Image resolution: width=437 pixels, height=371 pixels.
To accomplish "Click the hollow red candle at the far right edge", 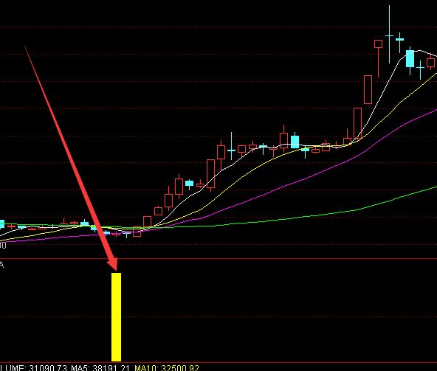I will point(431,63).
